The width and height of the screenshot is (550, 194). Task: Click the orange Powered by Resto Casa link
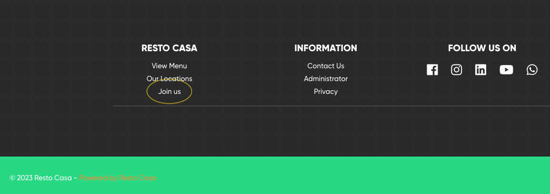tap(118, 178)
